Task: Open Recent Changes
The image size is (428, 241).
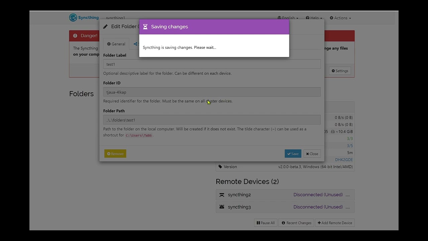Action: click(296, 223)
